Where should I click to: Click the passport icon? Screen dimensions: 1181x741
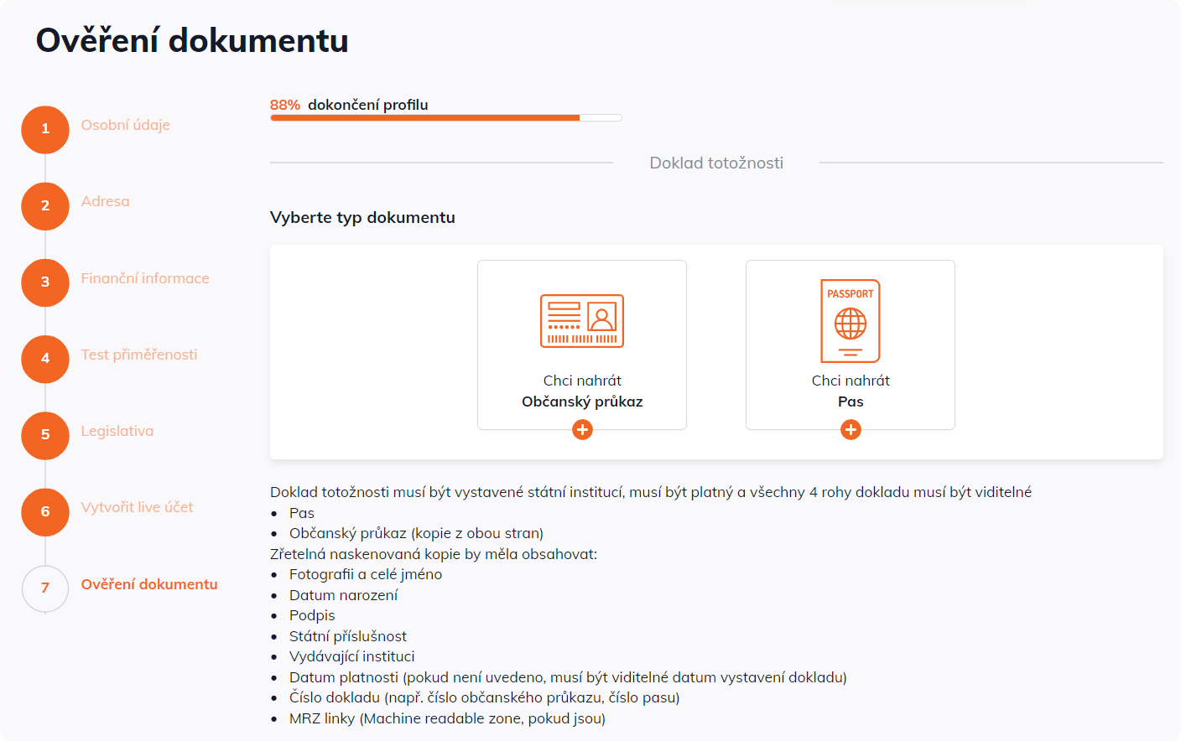pyautogui.click(x=850, y=321)
